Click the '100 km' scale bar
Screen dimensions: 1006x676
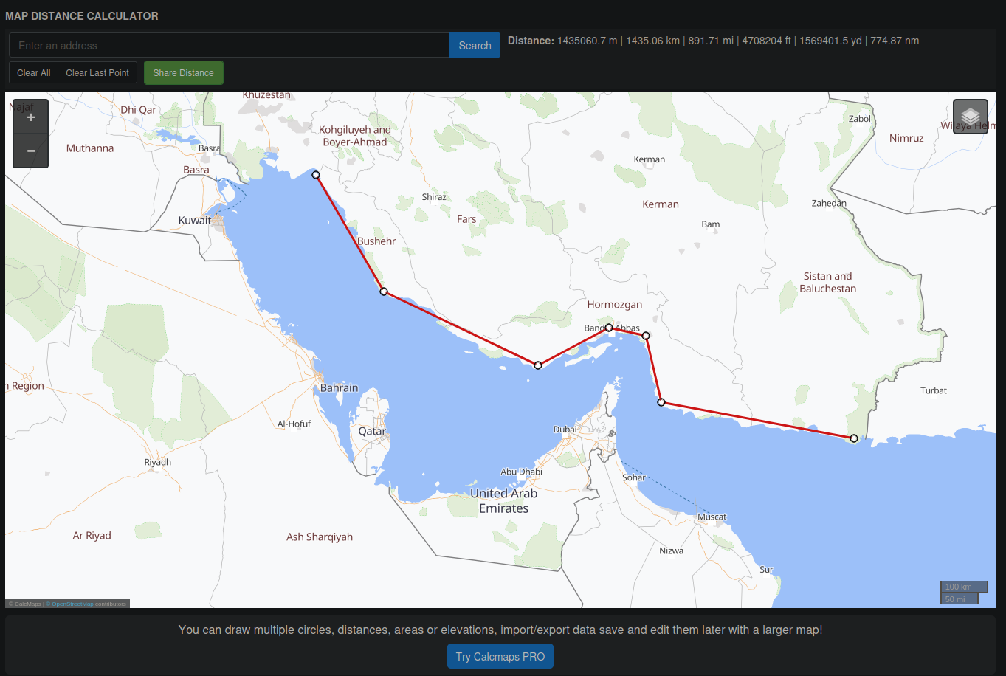964,587
